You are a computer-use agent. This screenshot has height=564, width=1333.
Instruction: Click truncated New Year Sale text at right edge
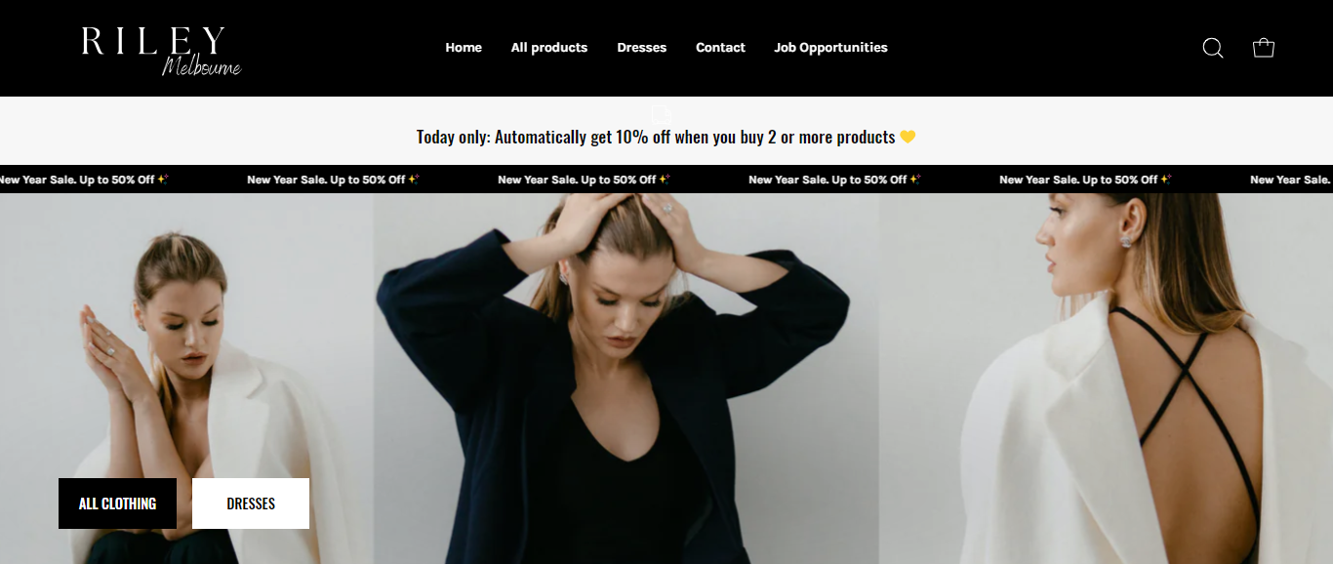(1291, 180)
